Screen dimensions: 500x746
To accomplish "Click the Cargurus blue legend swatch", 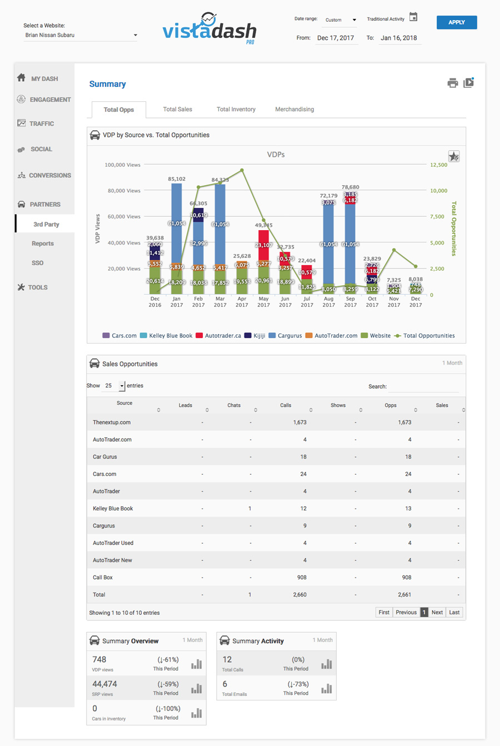I will click(272, 336).
